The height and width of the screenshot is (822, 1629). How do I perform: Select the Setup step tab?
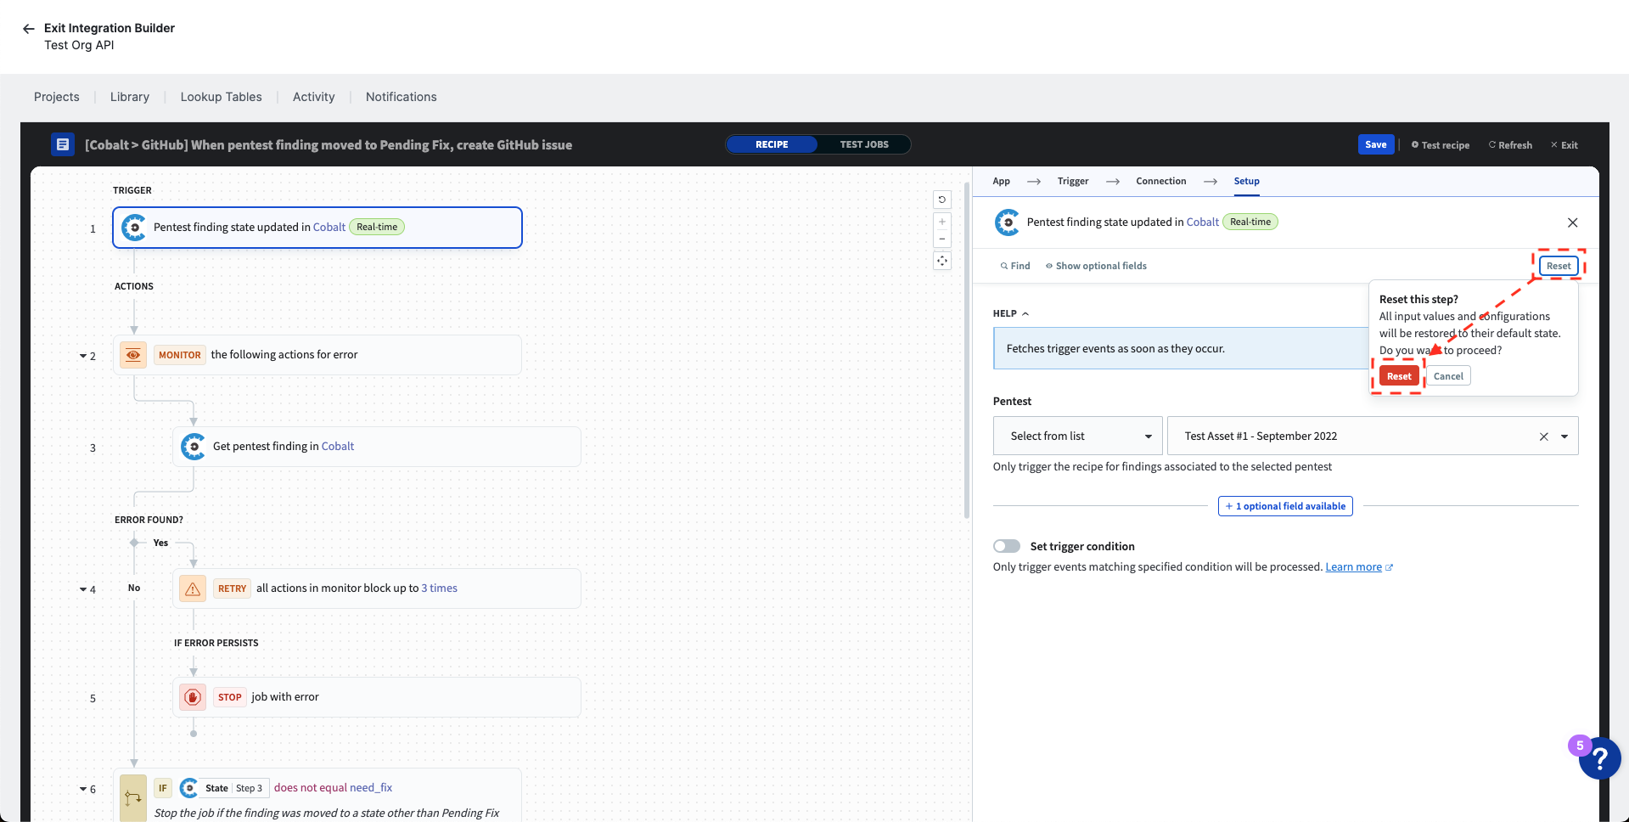coord(1246,181)
